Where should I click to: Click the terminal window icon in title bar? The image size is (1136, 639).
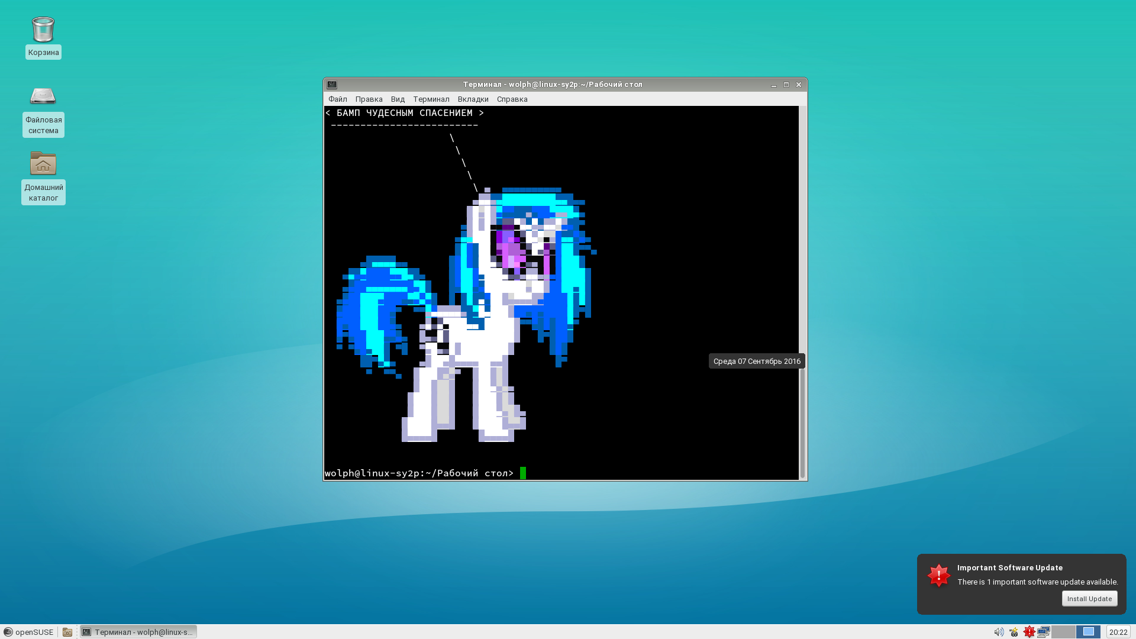pyautogui.click(x=332, y=85)
